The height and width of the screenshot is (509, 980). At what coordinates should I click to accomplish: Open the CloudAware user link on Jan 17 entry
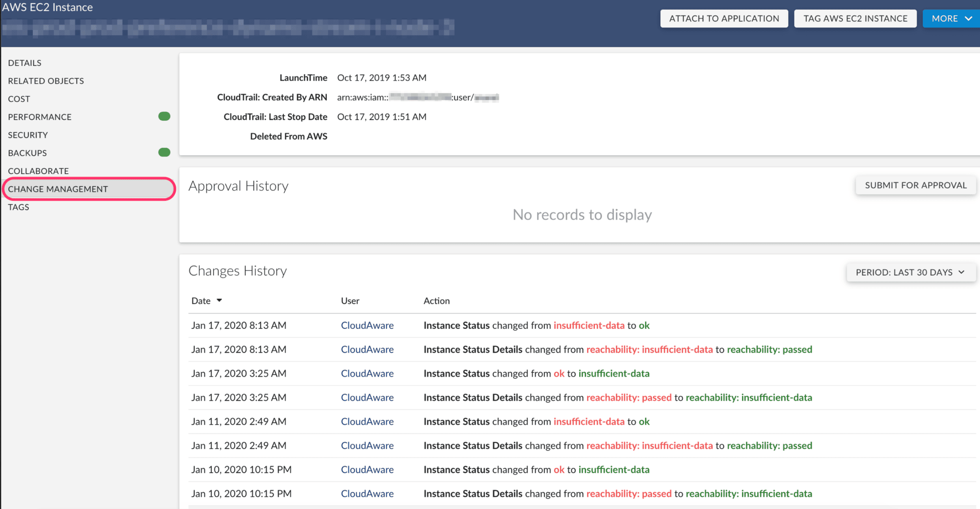367,325
